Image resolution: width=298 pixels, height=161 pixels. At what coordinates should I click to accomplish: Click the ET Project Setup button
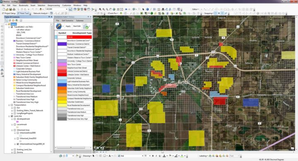(9, 13)
